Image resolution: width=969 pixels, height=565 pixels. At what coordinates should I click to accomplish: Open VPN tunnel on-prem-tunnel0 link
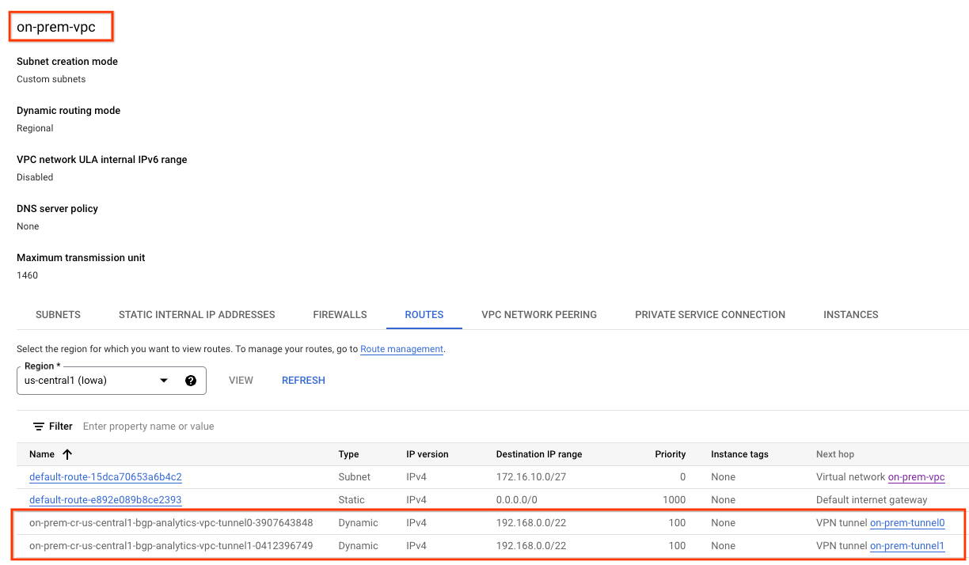906,523
